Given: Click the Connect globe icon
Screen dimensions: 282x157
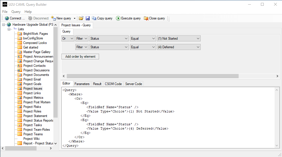Looking at the screenshot, I should (x=7, y=18).
